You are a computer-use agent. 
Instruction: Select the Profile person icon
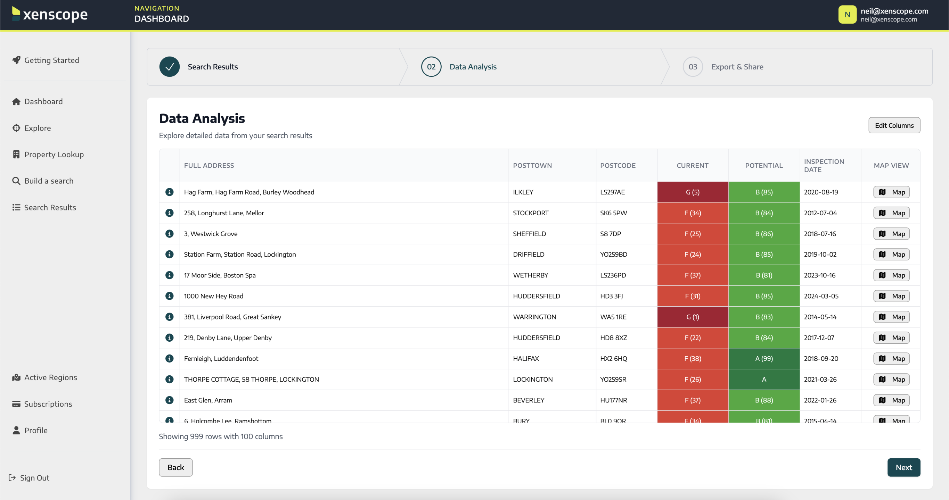point(16,430)
